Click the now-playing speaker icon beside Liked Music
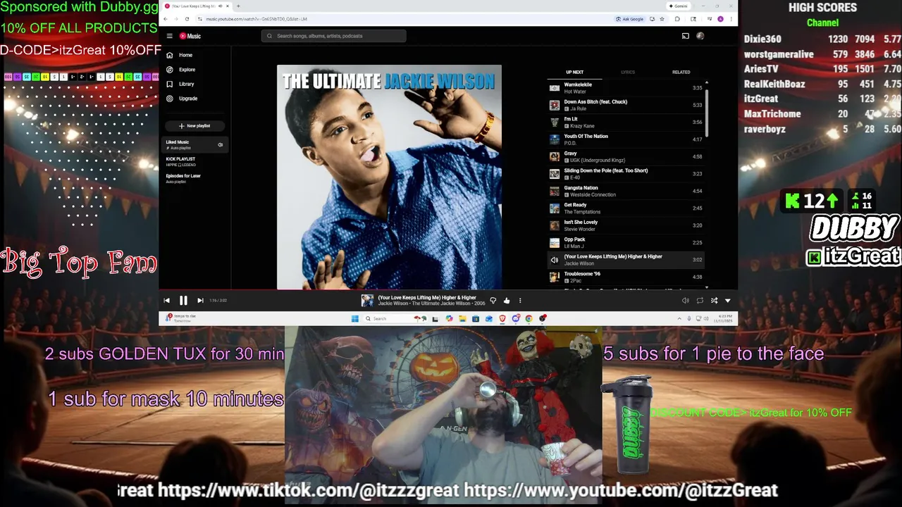 (x=220, y=145)
